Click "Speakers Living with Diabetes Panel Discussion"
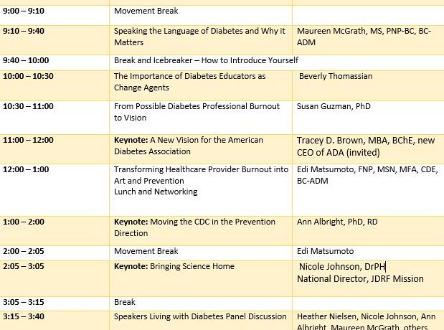The image size is (444, 330). tap(200, 316)
